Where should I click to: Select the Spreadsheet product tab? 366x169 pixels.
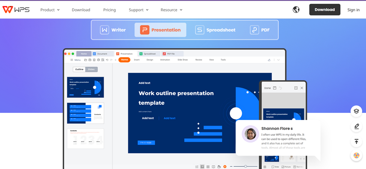215,30
